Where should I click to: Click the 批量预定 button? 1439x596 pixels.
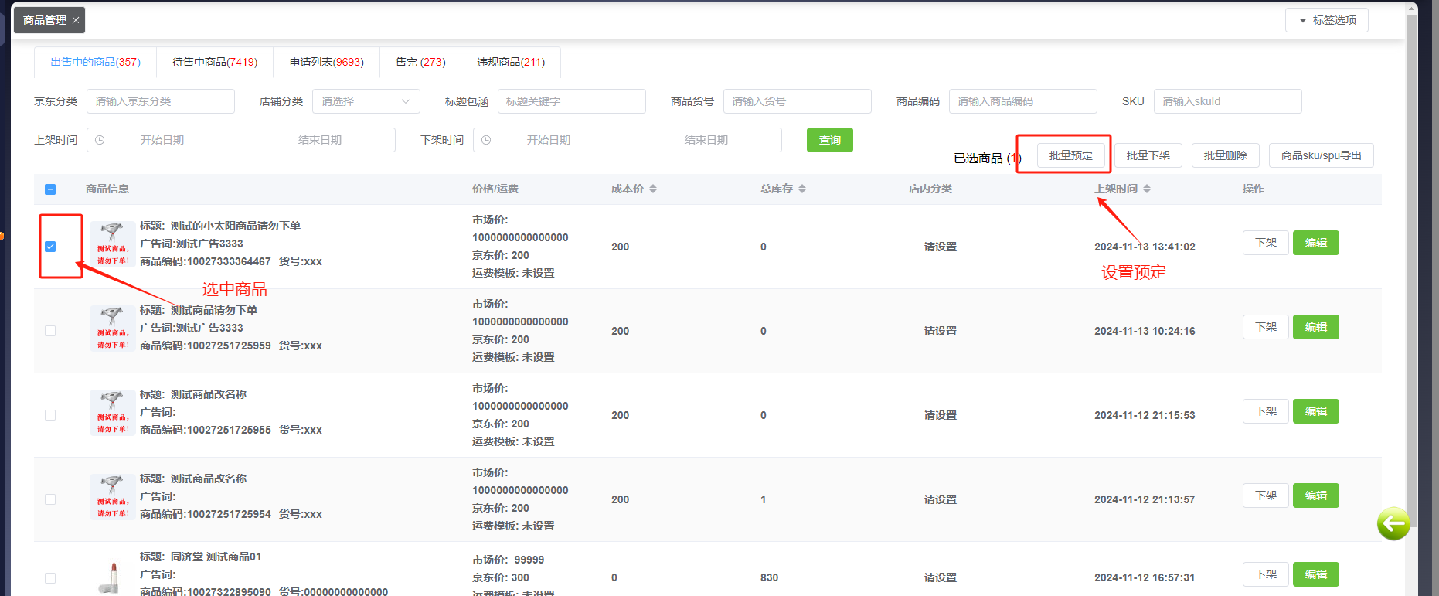(1070, 155)
